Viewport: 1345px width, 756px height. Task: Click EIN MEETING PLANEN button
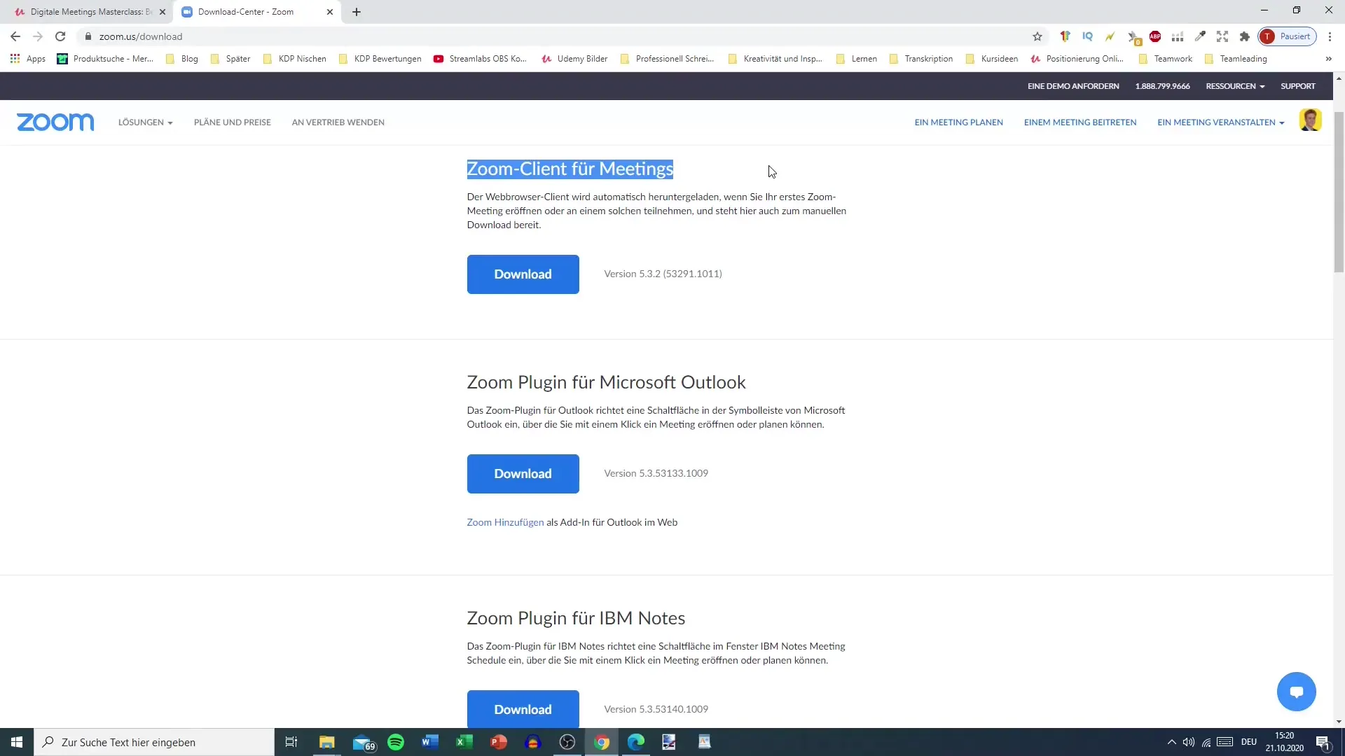tap(958, 122)
